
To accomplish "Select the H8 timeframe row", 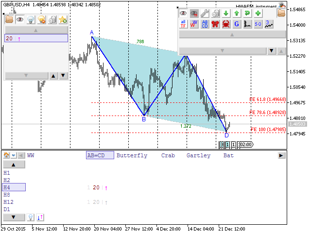I will coord(6,195).
